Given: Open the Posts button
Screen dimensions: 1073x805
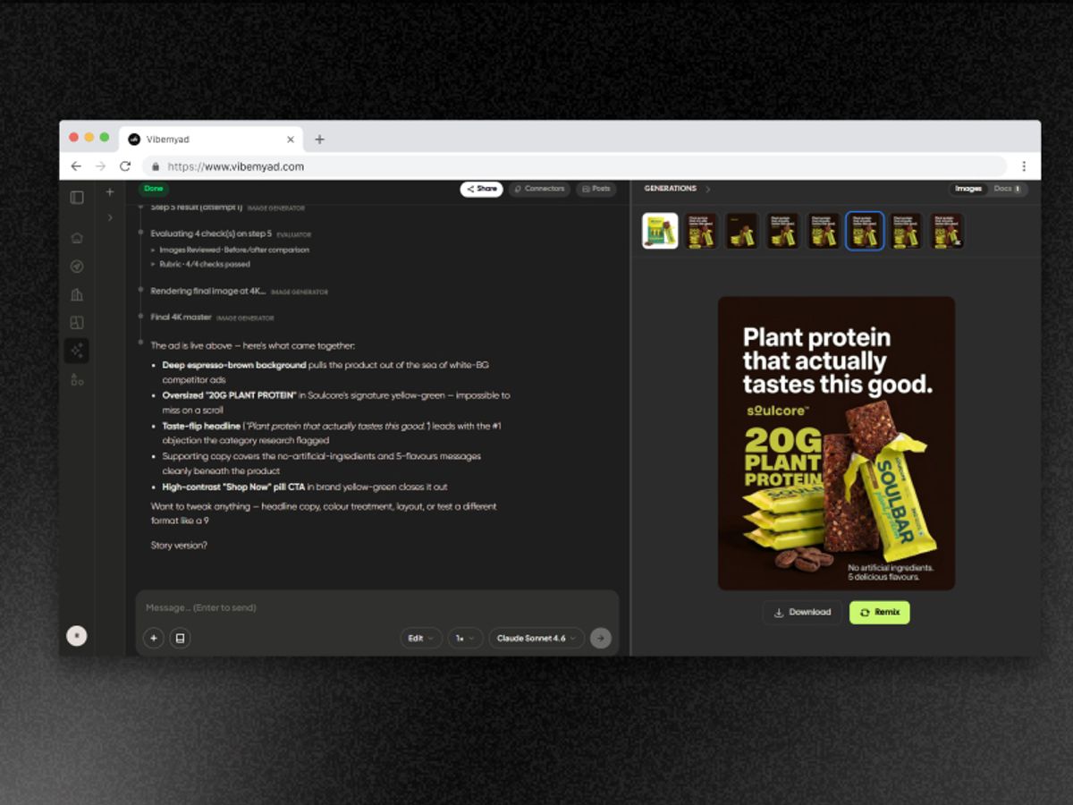Looking at the screenshot, I should (x=596, y=189).
